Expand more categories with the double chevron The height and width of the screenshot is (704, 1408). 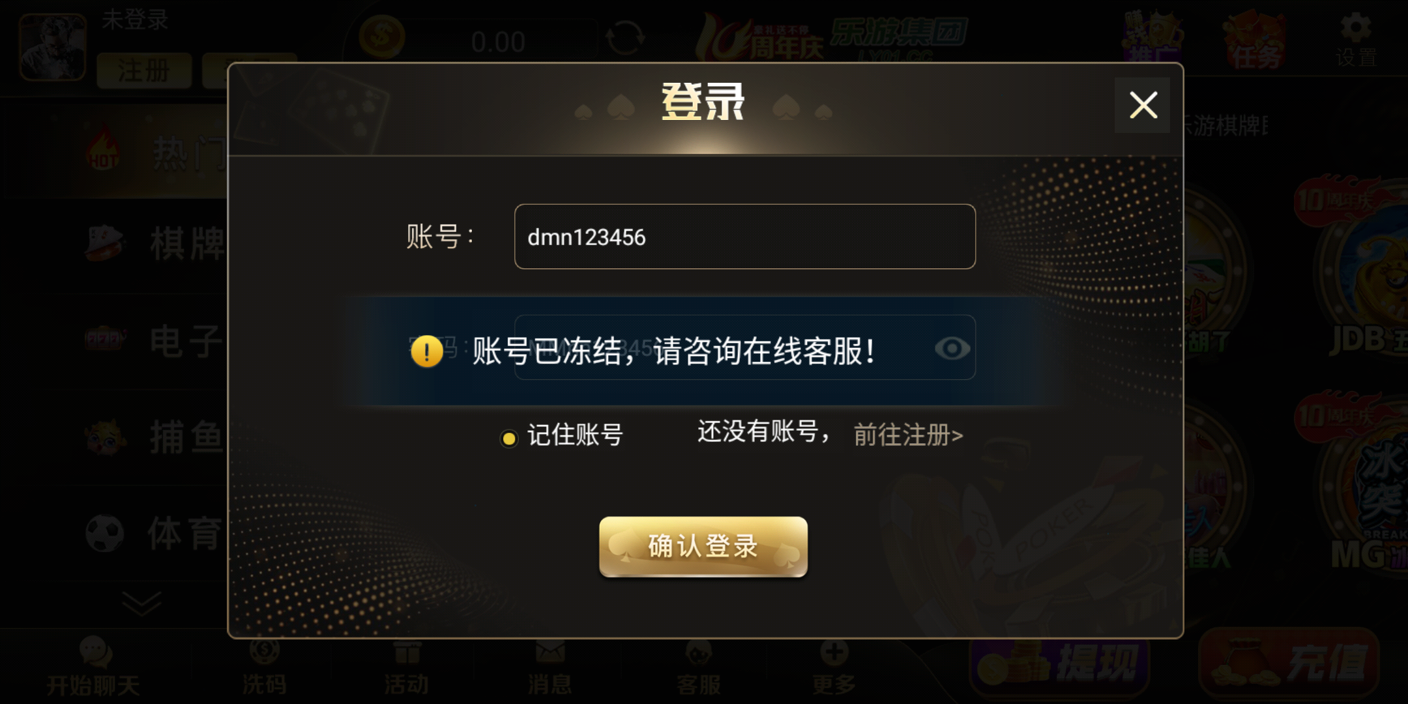coord(141,604)
